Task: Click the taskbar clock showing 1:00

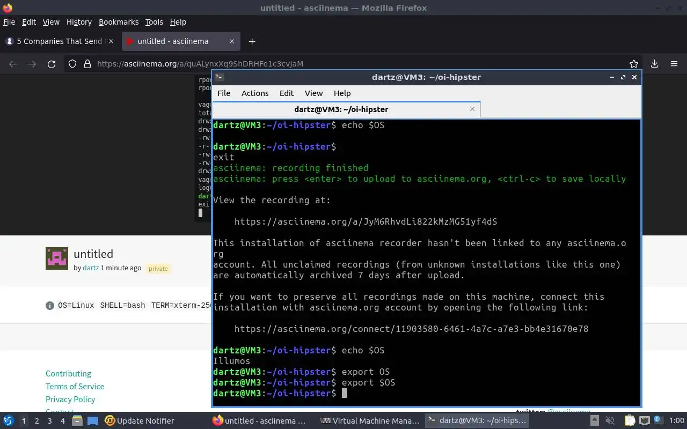Action: 677,421
